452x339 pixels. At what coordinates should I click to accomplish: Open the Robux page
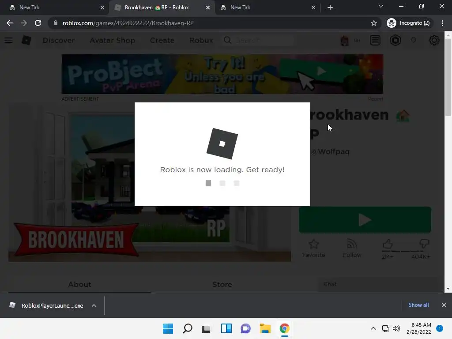tap(201, 40)
